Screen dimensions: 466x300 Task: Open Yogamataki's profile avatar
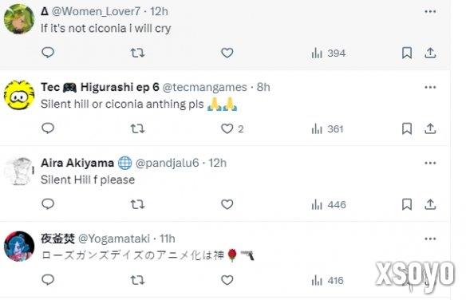(19, 247)
